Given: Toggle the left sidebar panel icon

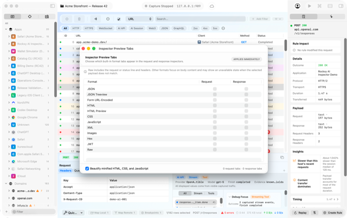Looking at the screenshot, I should [x=53, y=6].
